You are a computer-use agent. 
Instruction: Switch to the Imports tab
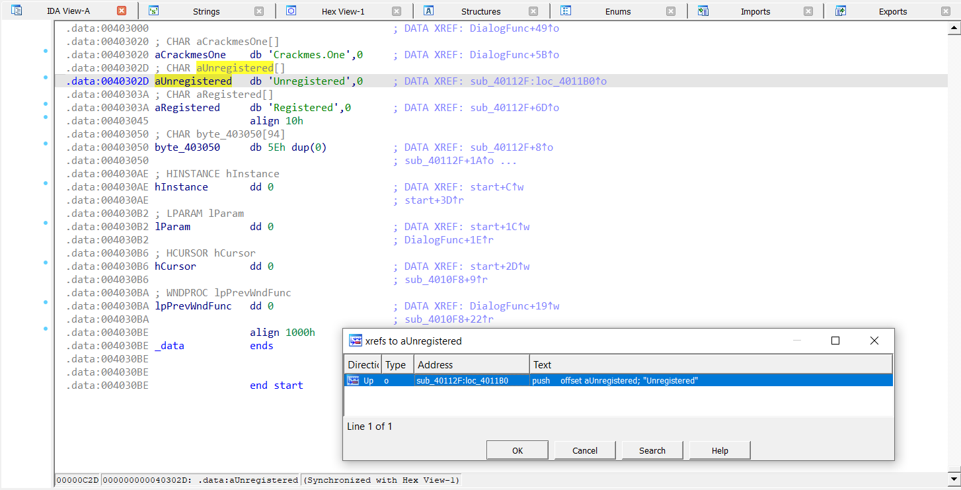(755, 11)
